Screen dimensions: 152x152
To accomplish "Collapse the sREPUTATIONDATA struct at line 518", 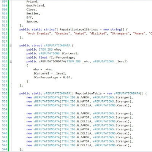I will click(11, 46).
